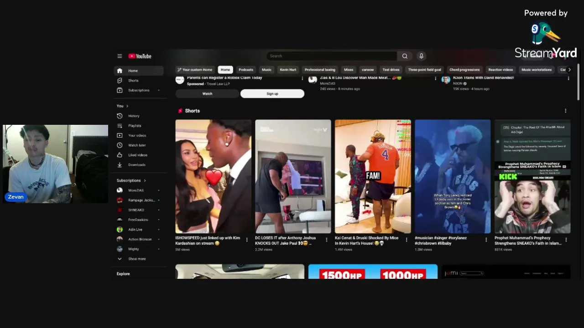
Task: Click the Watch button on the ad
Action: click(x=207, y=93)
